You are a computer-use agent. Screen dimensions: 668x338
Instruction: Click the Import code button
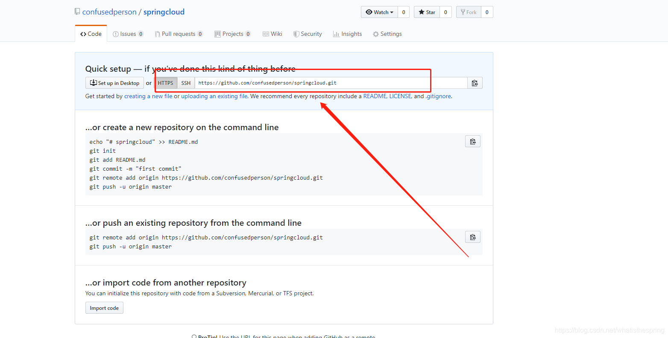(x=104, y=308)
